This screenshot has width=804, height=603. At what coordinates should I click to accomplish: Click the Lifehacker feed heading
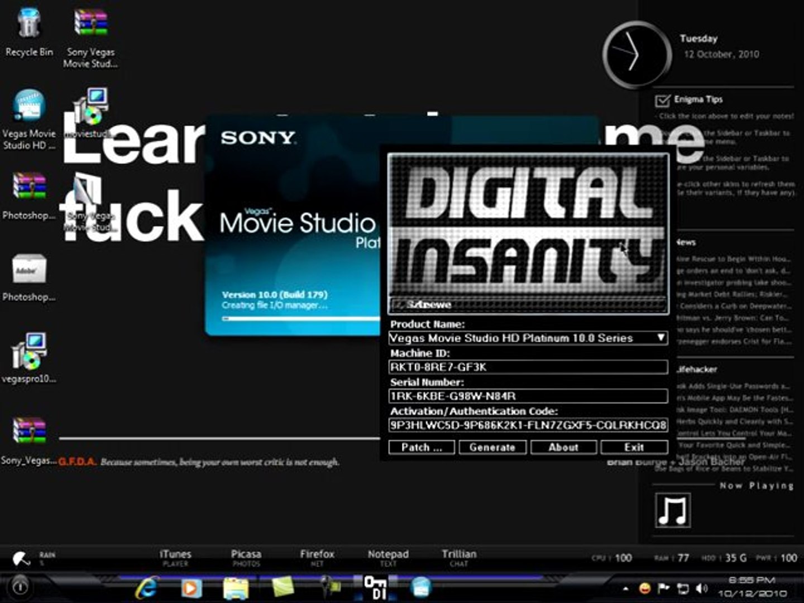click(x=697, y=369)
